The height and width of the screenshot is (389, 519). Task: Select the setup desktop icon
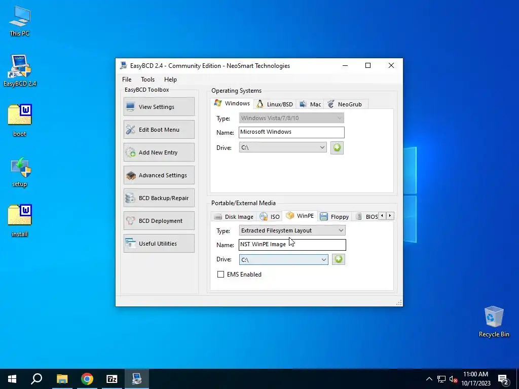tap(20, 172)
